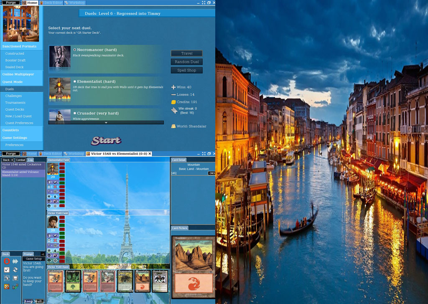
Task: Click the Mountain card in the hand
Action: pyautogui.click(x=141, y=281)
